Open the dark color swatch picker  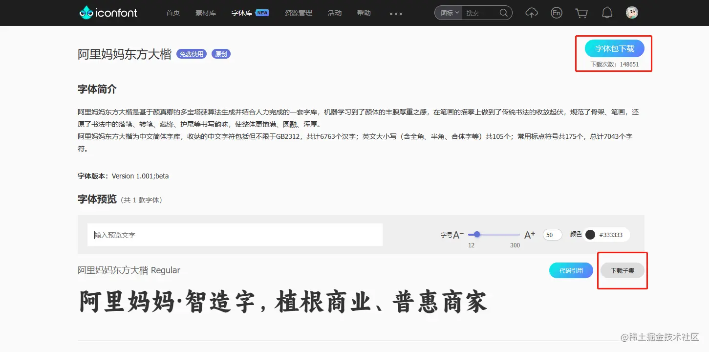coord(590,235)
